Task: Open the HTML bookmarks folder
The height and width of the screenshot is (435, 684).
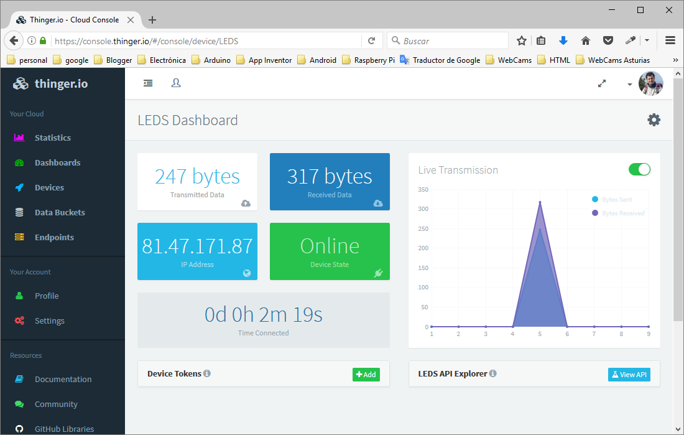Action: (x=554, y=60)
